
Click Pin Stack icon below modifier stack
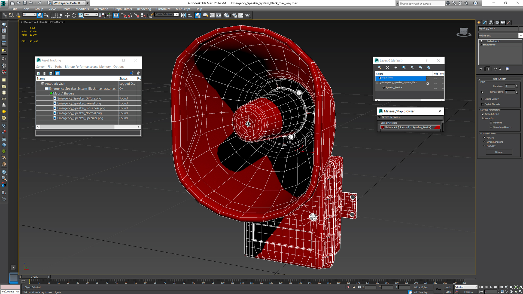[x=481, y=69]
